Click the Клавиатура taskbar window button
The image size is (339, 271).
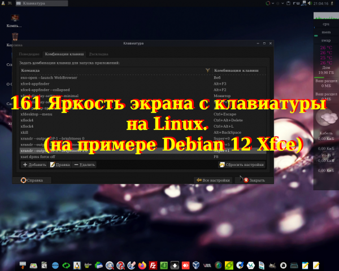[42, 3]
